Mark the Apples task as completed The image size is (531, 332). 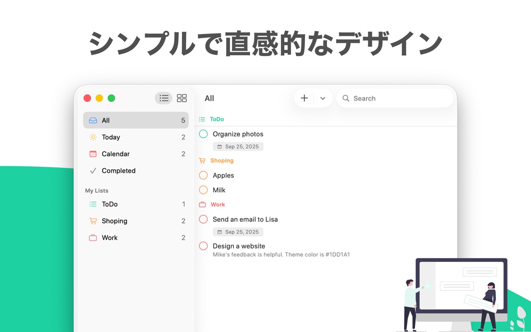[x=203, y=175]
